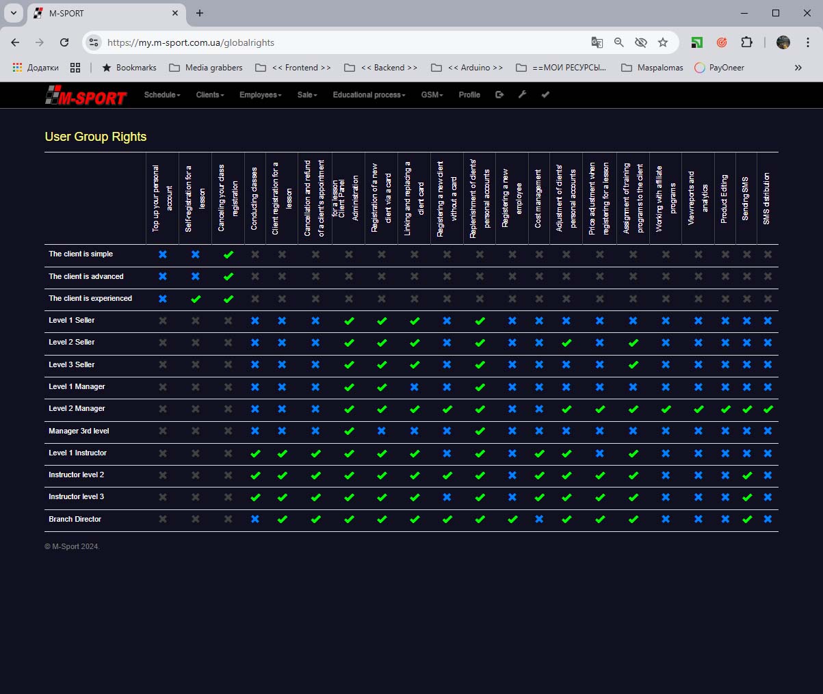Reload the page with the refresh button
Viewport: 823px width, 694px height.
click(64, 42)
